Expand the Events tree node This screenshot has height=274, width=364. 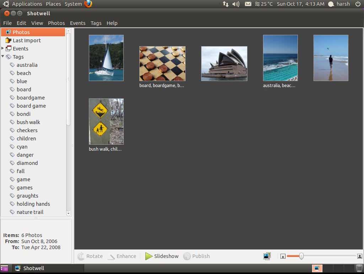[x=3, y=48]
